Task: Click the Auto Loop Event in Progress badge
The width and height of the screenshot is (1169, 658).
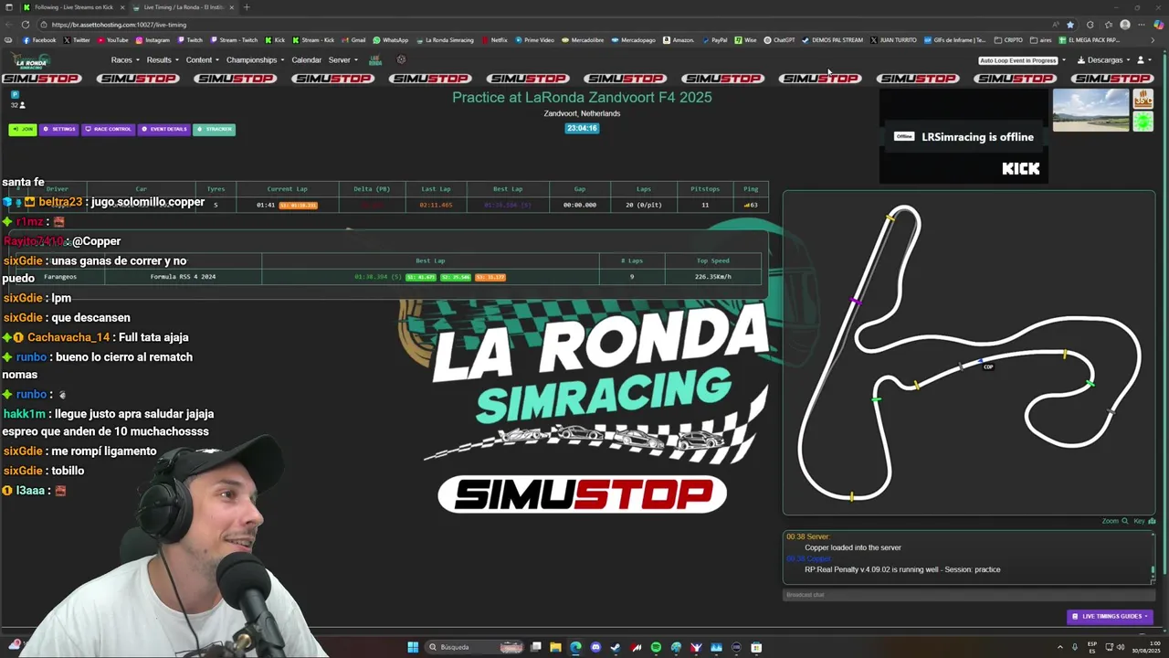Action: pos(1018,60)
